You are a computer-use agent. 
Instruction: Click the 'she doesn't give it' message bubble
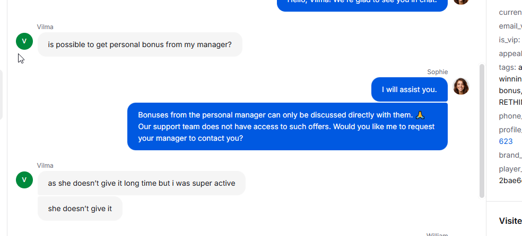pyautogui.click(x=80, y=208)
